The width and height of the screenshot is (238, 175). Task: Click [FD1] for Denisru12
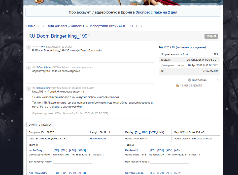tap(161, 150)
